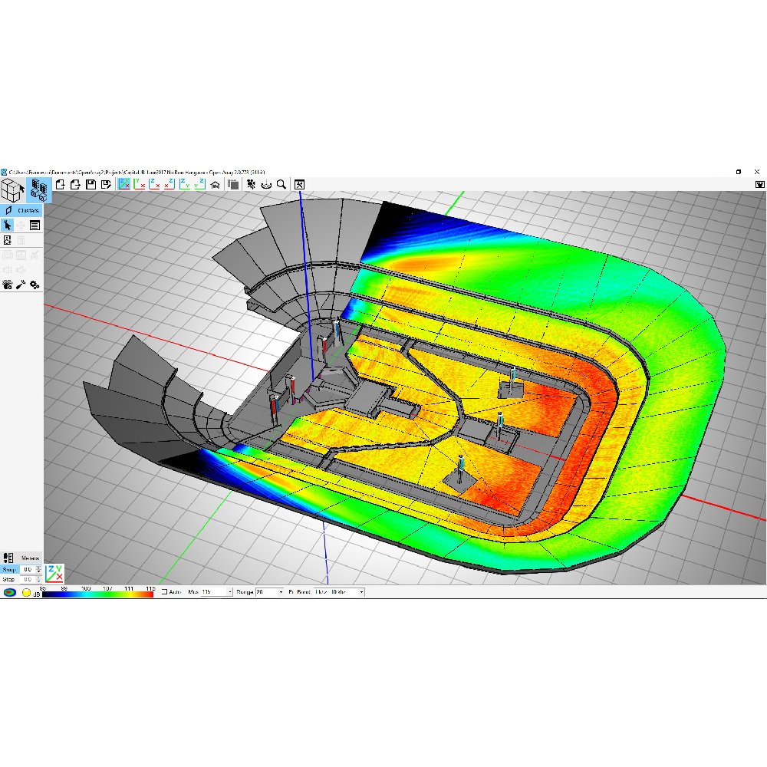Screen dimensions: 767x767
Task: Click the dB color scale bar
Action: click(x=98, y=593)
